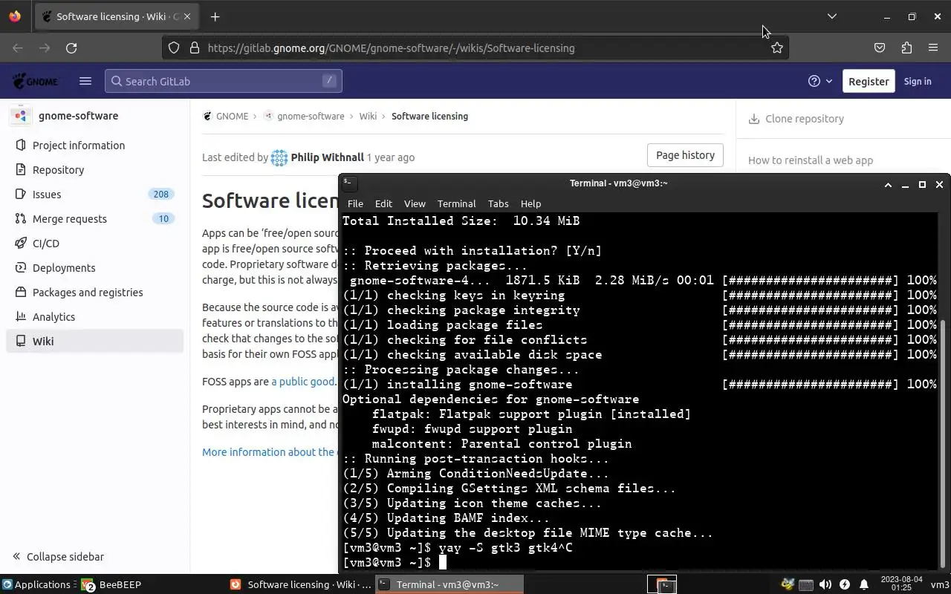
Task: Open power manager tray icon
Action: [845, 584]
